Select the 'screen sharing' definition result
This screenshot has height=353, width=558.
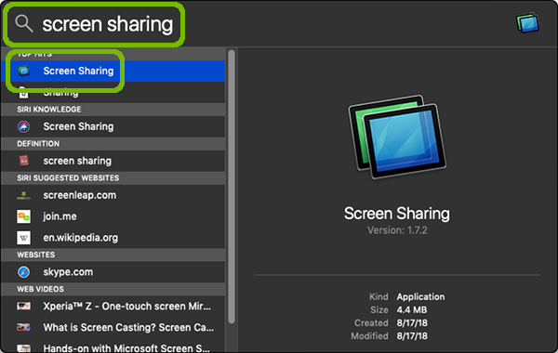click(113, 161)
